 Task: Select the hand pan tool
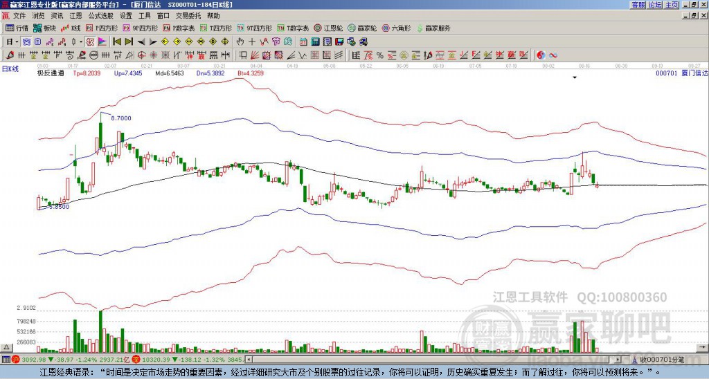tap(240, 41)
